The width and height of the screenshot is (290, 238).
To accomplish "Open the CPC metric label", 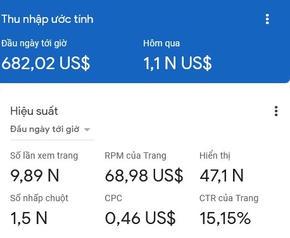I will pos(113,198).
